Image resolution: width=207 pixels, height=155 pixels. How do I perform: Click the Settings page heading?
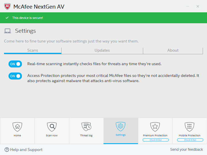pyautogui.click(x=25, y=31)
